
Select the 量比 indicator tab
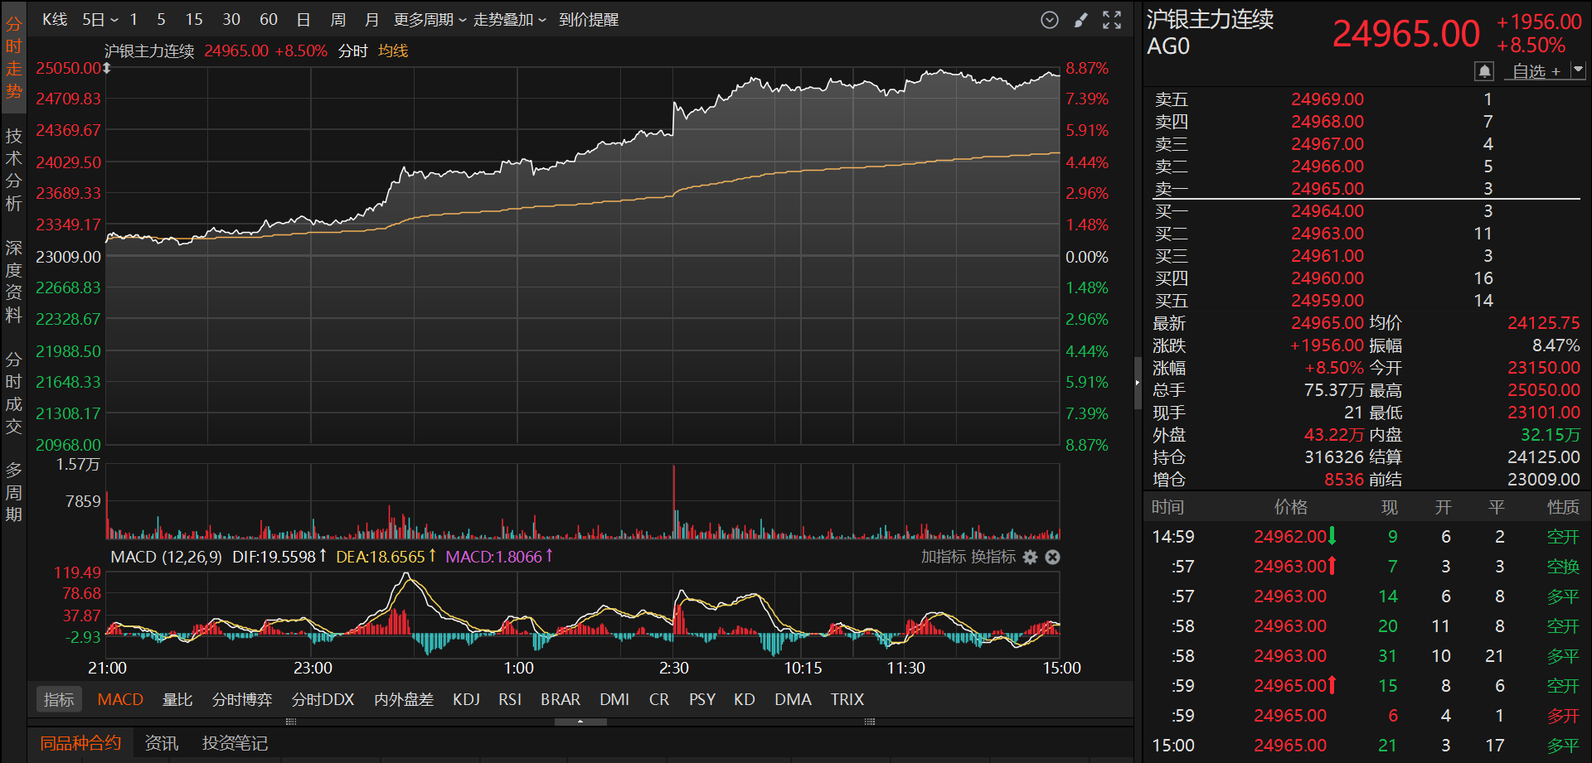(x=177, y=699)
